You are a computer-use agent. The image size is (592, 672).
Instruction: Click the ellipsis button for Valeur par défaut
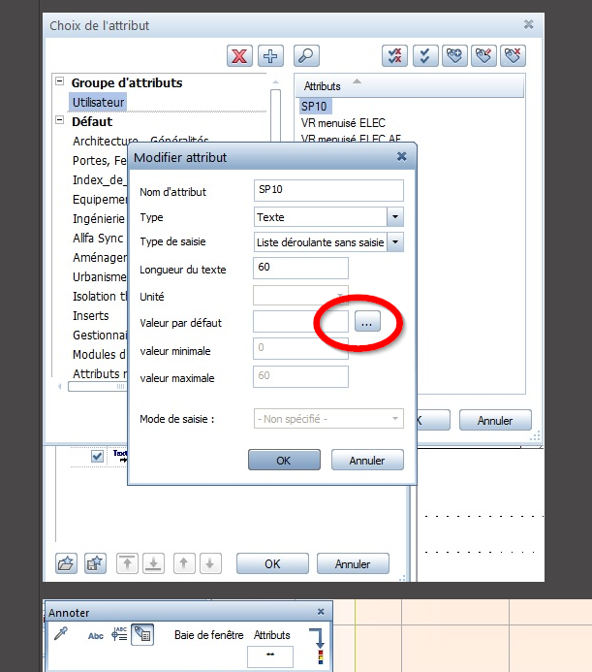(367, 322)
